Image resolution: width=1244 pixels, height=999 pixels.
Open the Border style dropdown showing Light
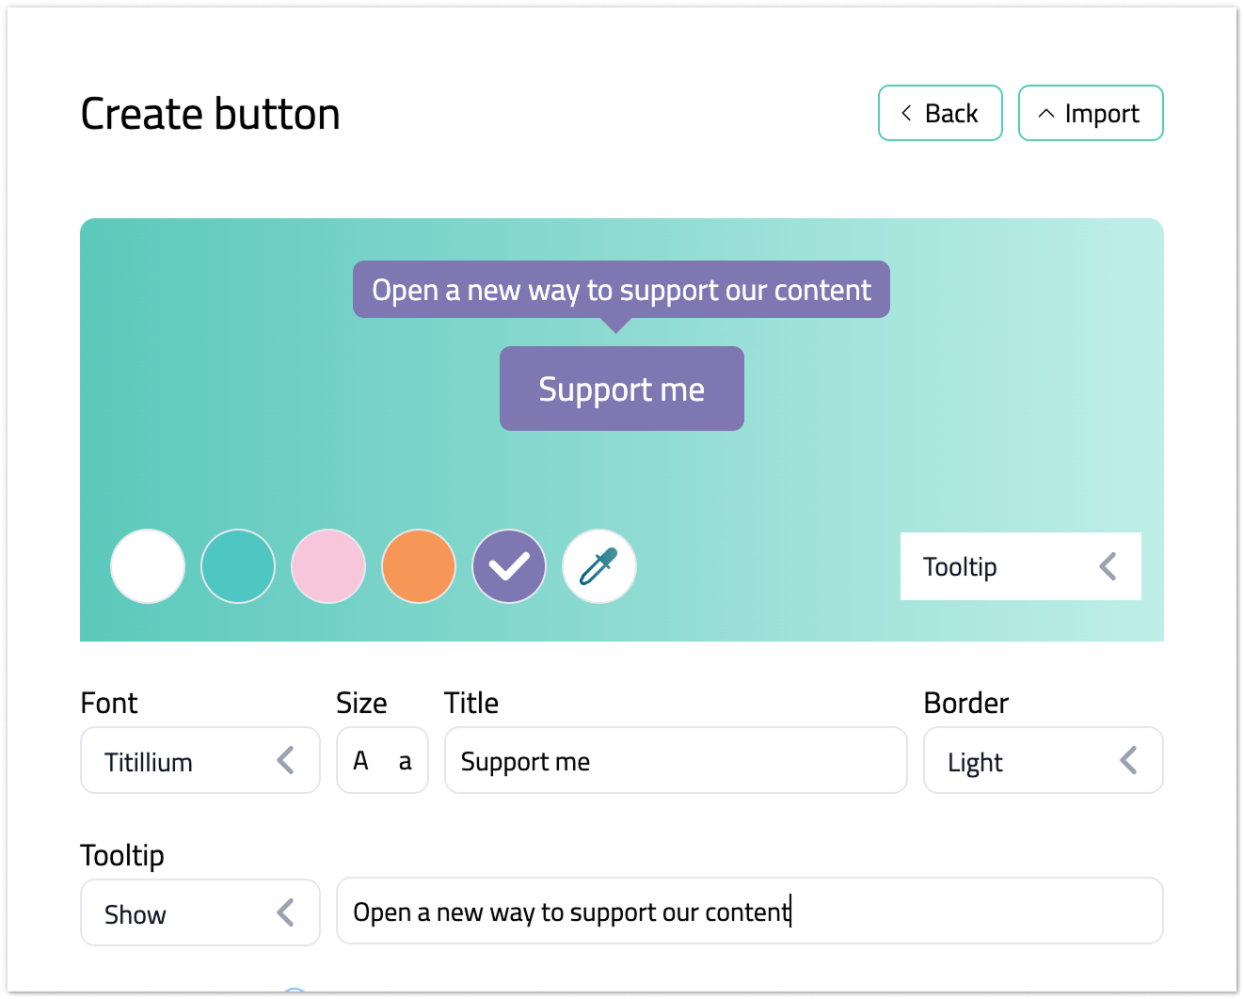1043,760
